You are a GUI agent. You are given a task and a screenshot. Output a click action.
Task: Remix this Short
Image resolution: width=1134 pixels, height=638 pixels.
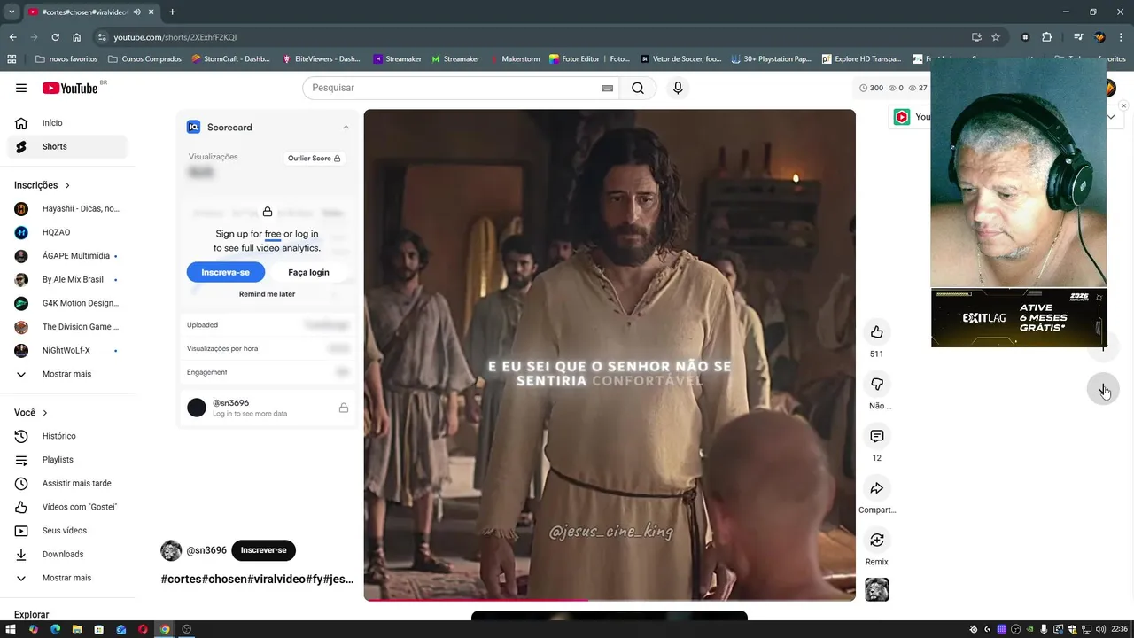pyautogui.click(x=876, y=541)
